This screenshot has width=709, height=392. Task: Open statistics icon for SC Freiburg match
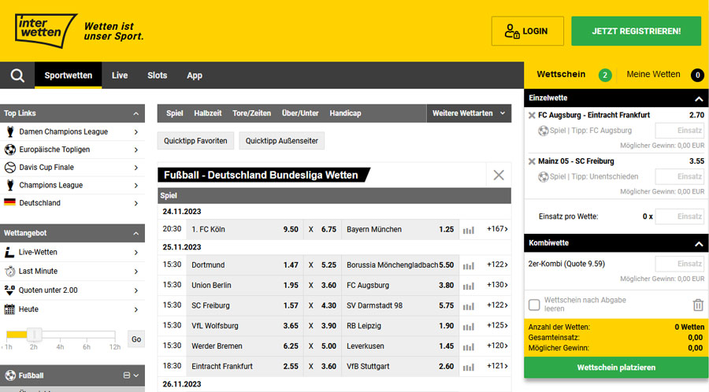469,306
